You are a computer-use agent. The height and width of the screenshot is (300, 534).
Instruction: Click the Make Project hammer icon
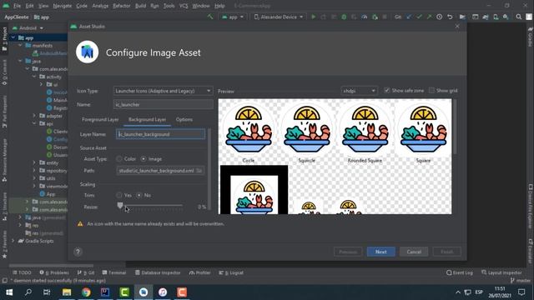coord(210,17)
